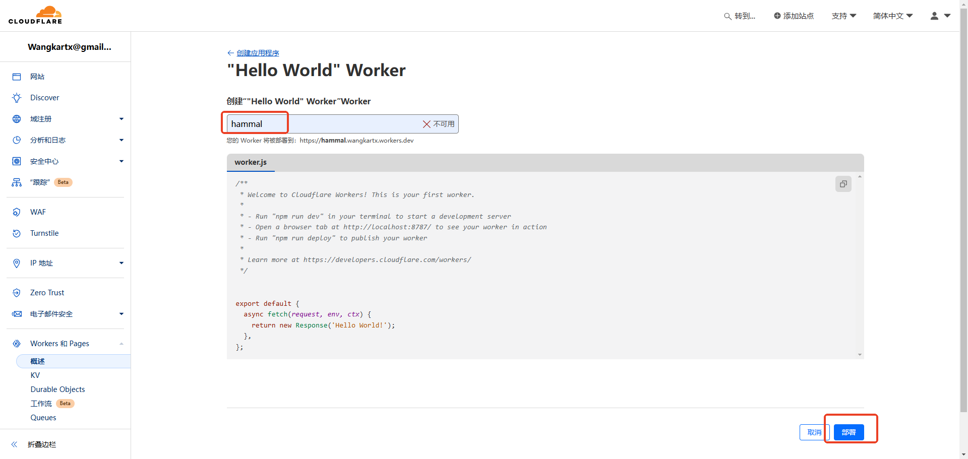Click the hammal.wangkartx.workers.dev URL text

356,141
